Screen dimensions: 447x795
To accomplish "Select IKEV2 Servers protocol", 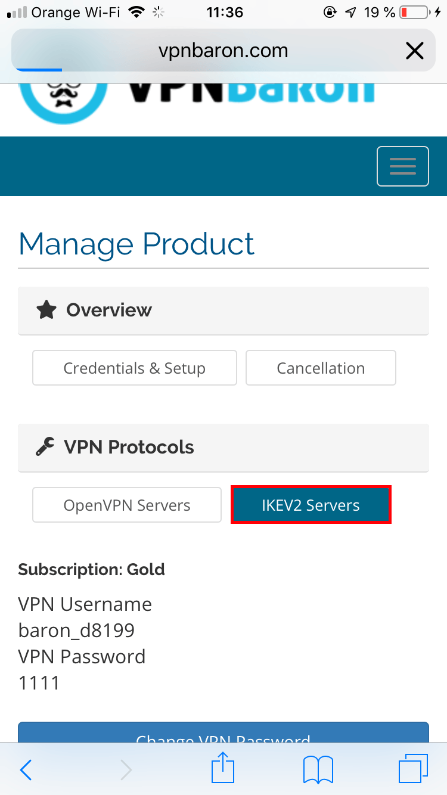I will click(311, 505).
